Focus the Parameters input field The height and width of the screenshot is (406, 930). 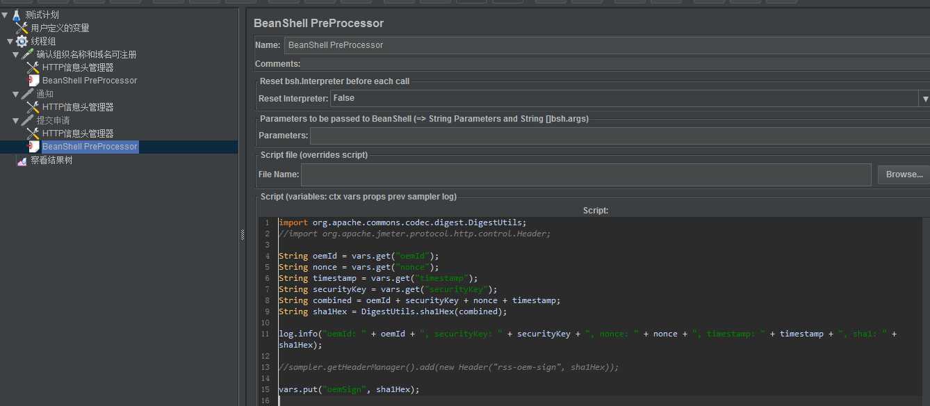click(619, 136)
